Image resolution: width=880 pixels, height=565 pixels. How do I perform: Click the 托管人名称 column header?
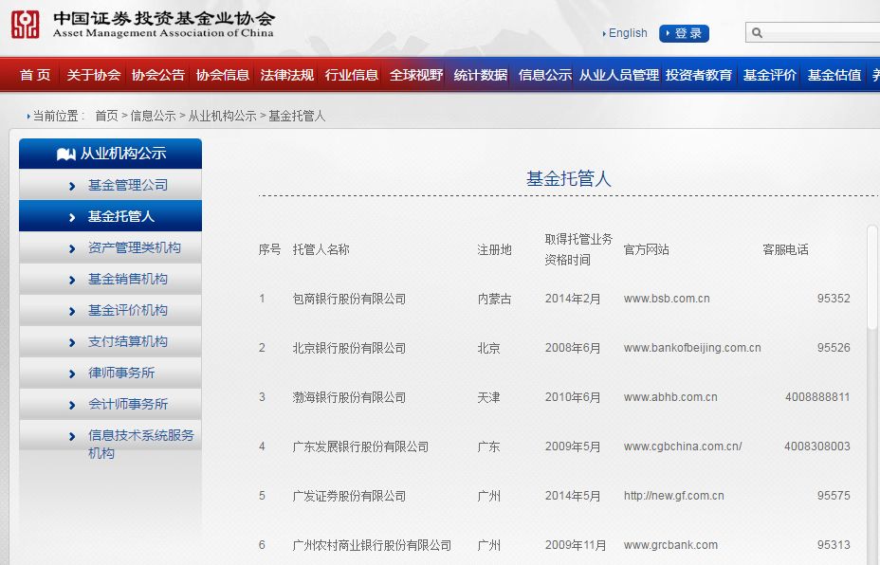click(x=321, y=249)
